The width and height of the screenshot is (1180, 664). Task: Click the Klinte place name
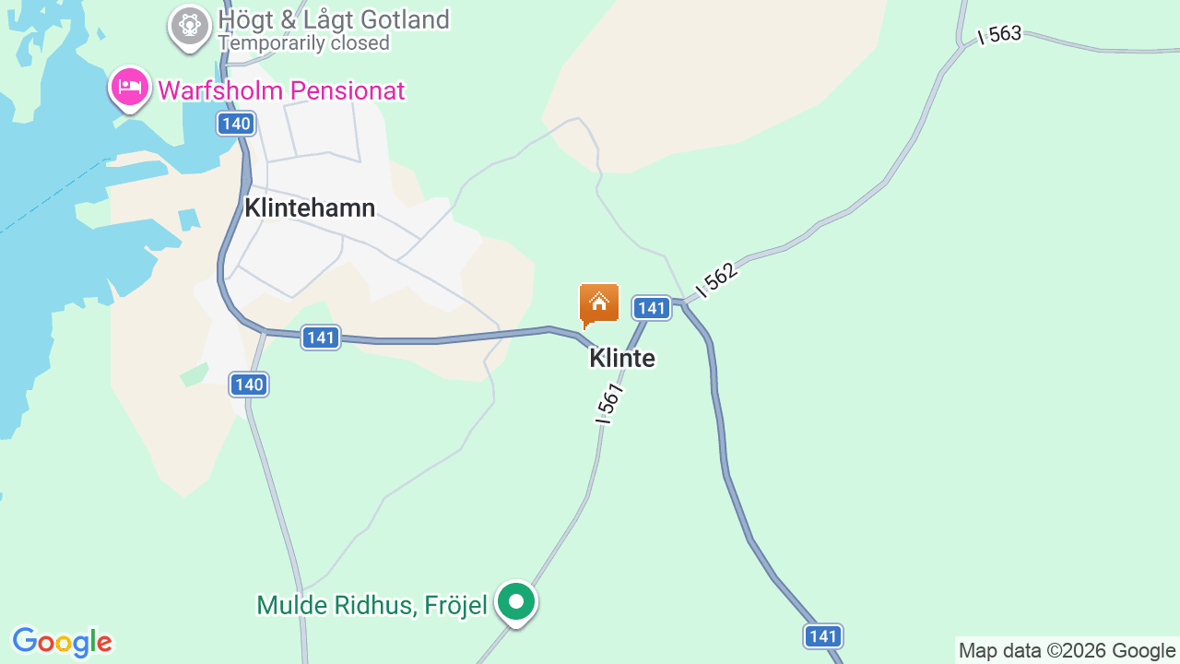coord(622,358)
